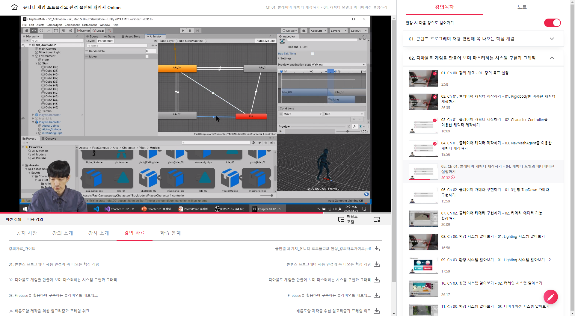Open the Collab dropdown

289,31
